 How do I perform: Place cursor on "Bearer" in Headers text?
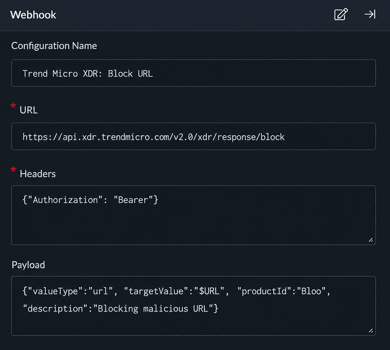coord(133,200)
